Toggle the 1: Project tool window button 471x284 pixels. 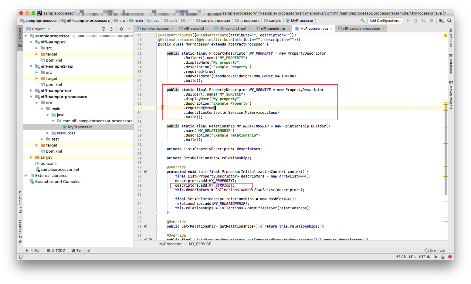[20, 37]
